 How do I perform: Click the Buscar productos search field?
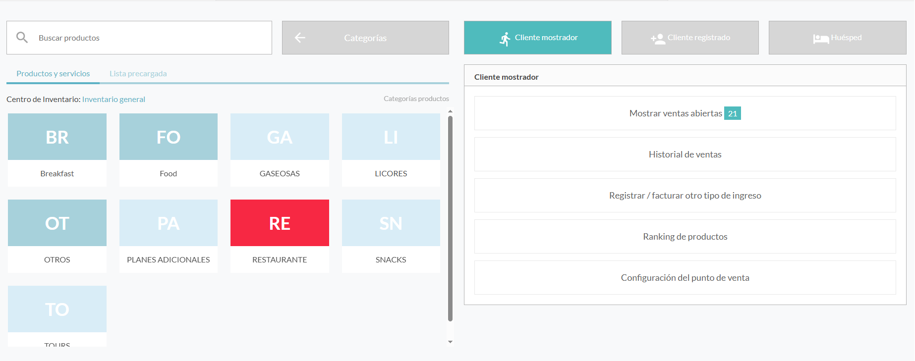(149, 38)
